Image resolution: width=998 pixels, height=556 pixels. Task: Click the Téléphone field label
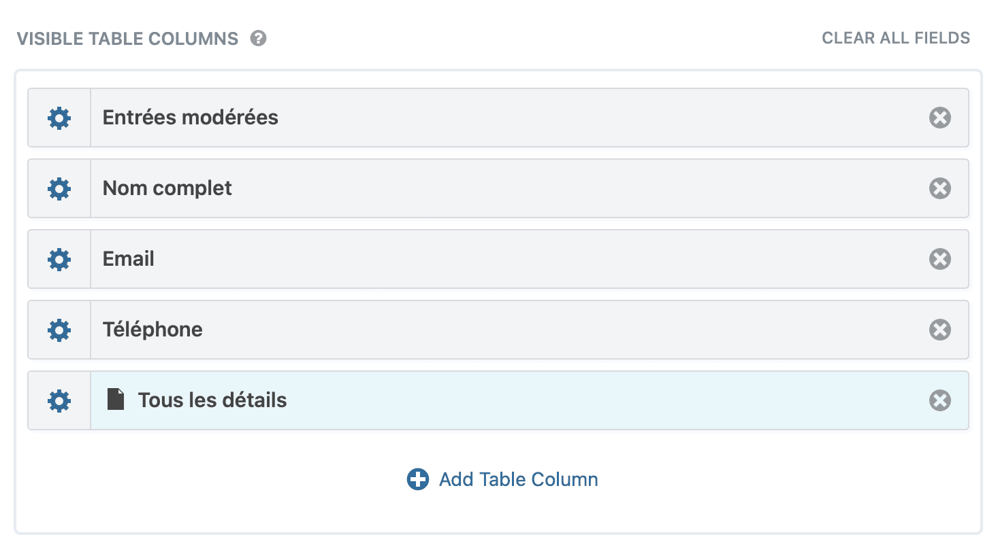[152, 330]
